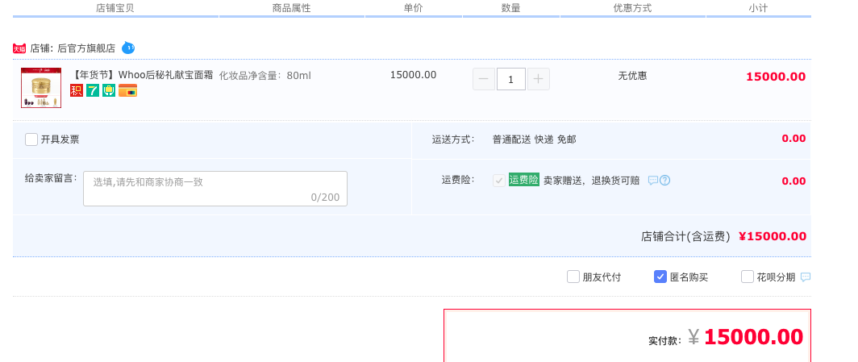This screenshot has height=362, width=858.
Task: Click the 优惠方式 column header
Action: [x=632, y=7]
